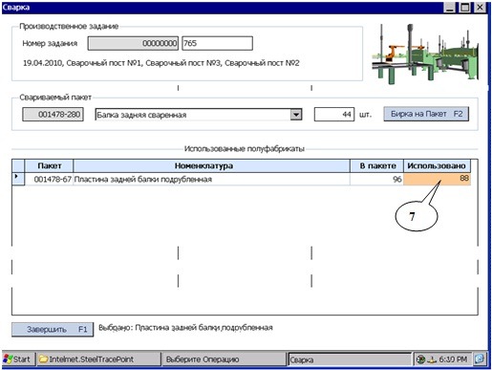Click the input field containing 765

point(217,43)
